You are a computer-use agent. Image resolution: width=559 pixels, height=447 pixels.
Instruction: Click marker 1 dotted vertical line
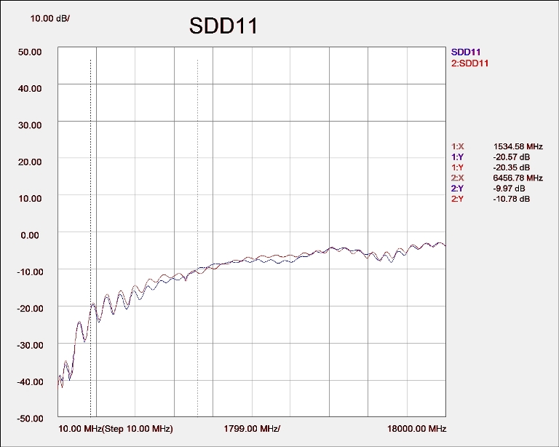pyautogui.click(x=90, y=237)
